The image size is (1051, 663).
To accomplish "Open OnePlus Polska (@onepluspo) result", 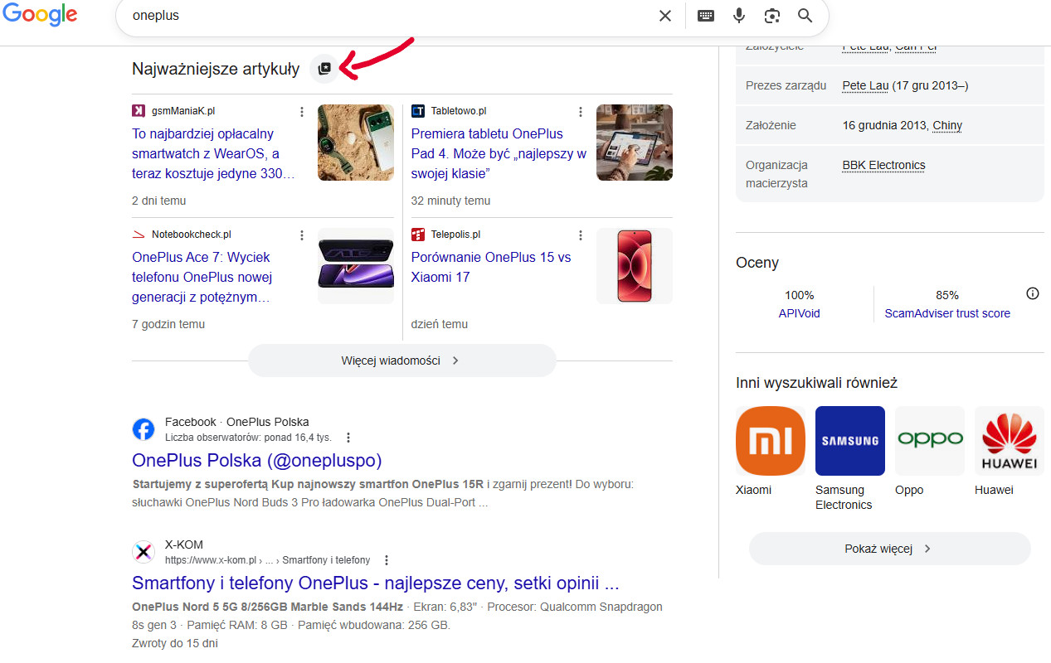I will (x=257, y=460).
